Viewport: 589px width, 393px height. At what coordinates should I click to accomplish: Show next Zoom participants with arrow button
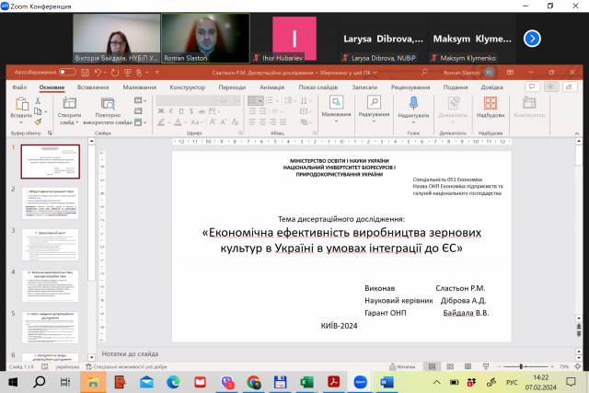[x=532, y=38]
